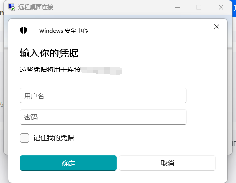The height and width of the screenshot is (183, 236).
Task: Click the partially visible 5 at left edge
Action: pyautogui.click(x=2, y=104)
